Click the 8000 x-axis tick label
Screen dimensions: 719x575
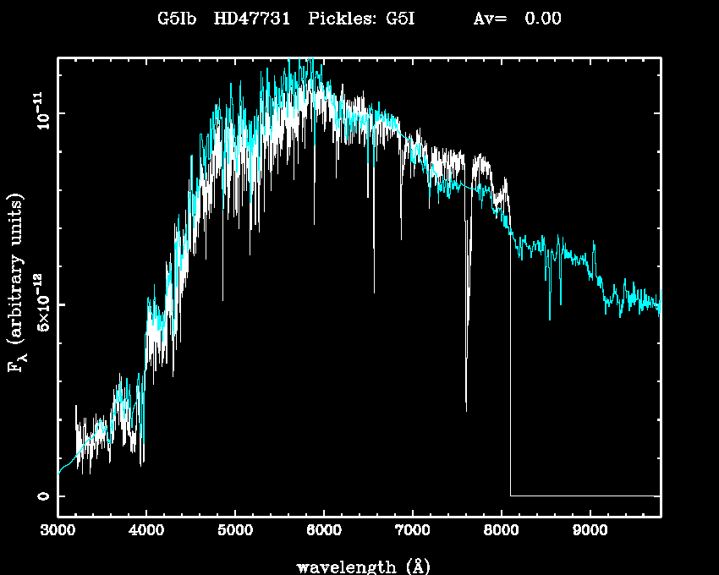pyautogui.click(x=501, y=533)
